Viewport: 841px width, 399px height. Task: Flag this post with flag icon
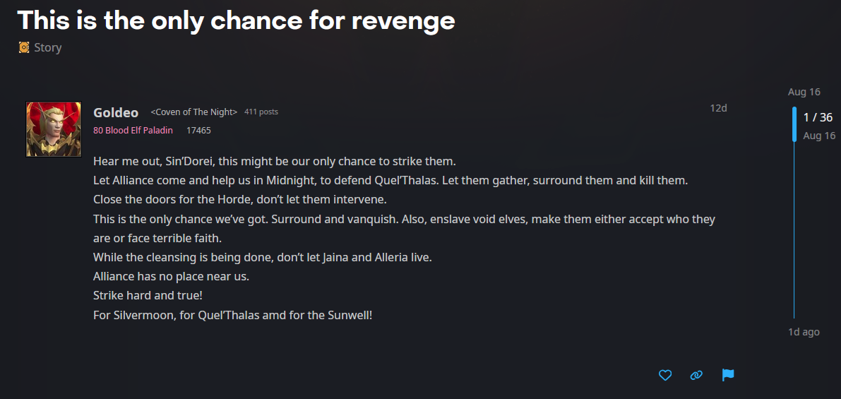point(728,375)
